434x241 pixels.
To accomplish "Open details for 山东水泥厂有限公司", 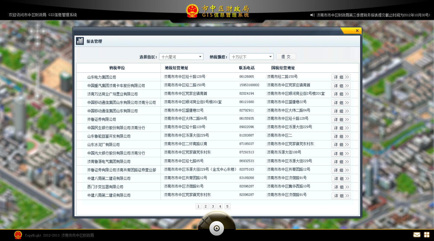I will pyautogui.click(x=341, y=145).
